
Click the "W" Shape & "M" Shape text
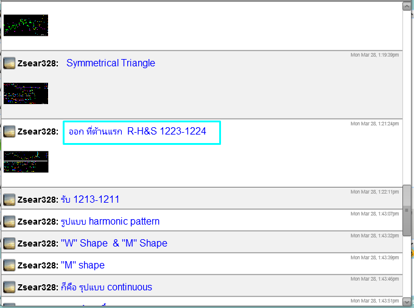pos(114,243)
